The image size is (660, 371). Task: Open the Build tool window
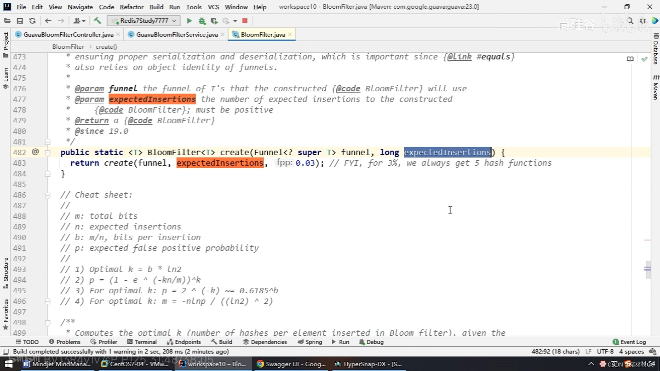click(x=222, y=342)
